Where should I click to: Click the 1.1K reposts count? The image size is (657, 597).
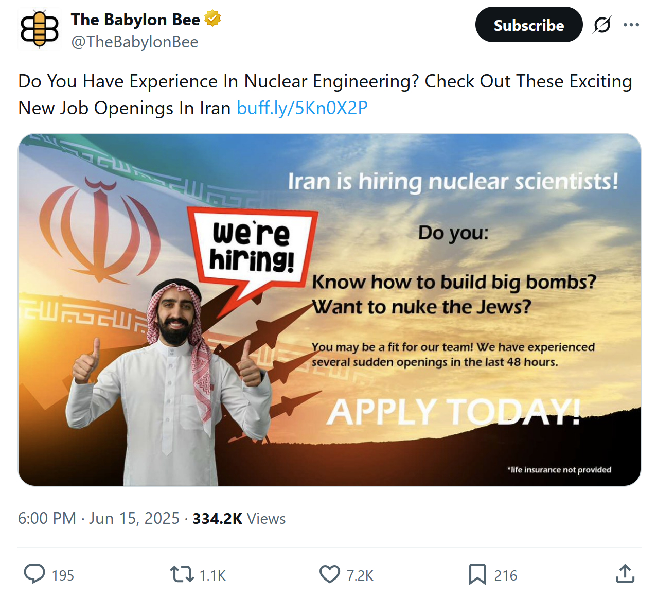[212, 575]
